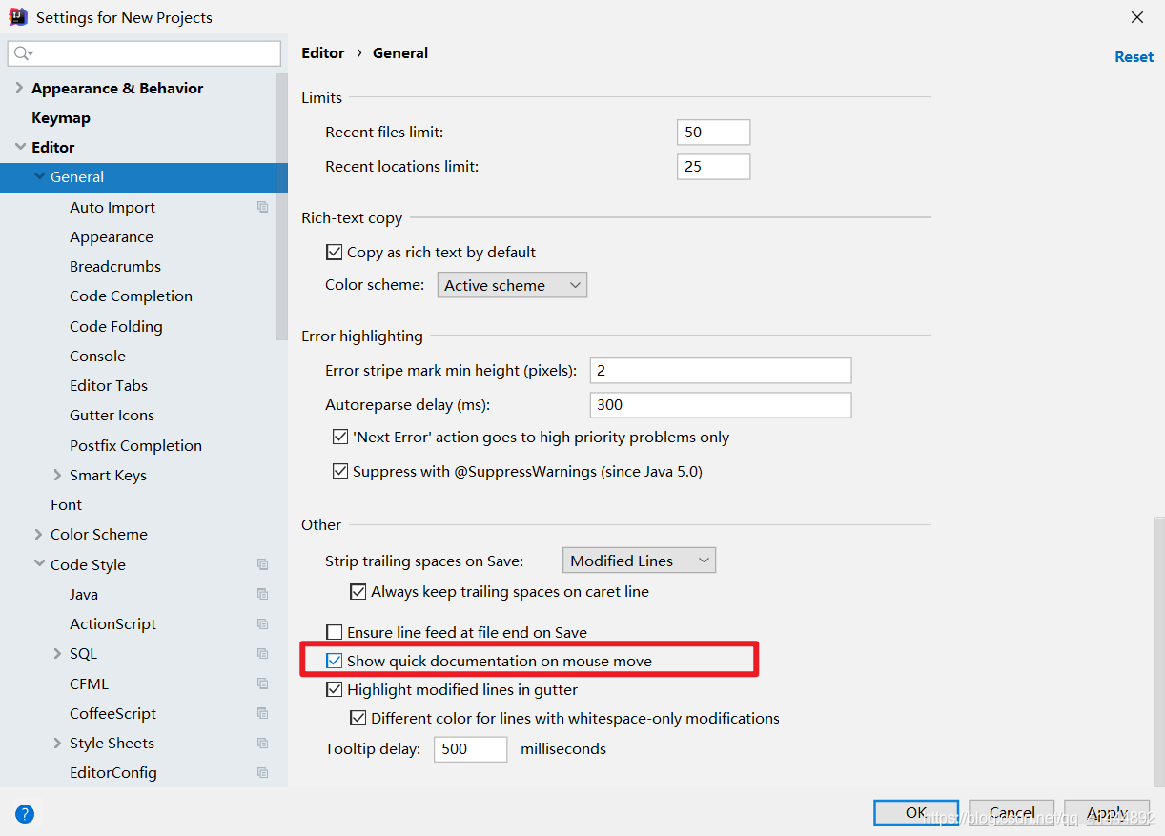Click the help question mark icon

pos(25,814)
